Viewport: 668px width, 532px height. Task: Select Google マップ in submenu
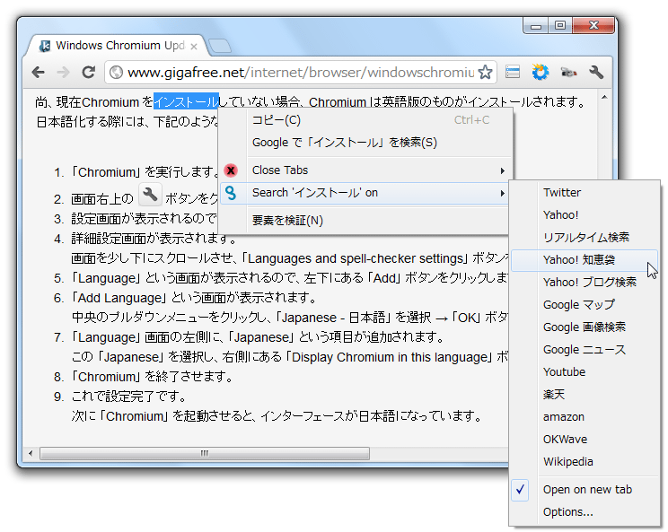click(x=584, y=305)
